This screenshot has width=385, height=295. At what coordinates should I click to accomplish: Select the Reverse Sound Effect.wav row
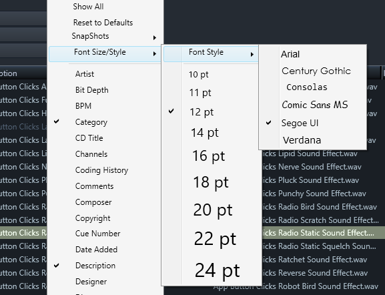tap(316, 273)
